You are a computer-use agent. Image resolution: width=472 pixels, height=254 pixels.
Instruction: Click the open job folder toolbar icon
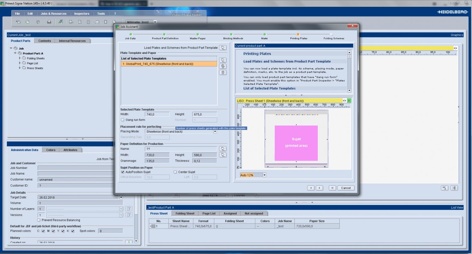coord(19,22)
